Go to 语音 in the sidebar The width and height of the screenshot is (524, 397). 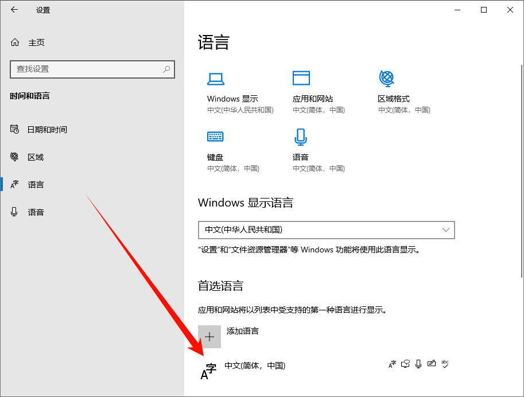point(36,212)
